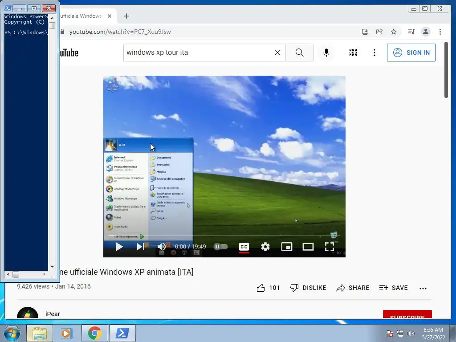Click the SUBSCRIBE button
Screen dimensions: 456x342
click(x=407, y=314)
